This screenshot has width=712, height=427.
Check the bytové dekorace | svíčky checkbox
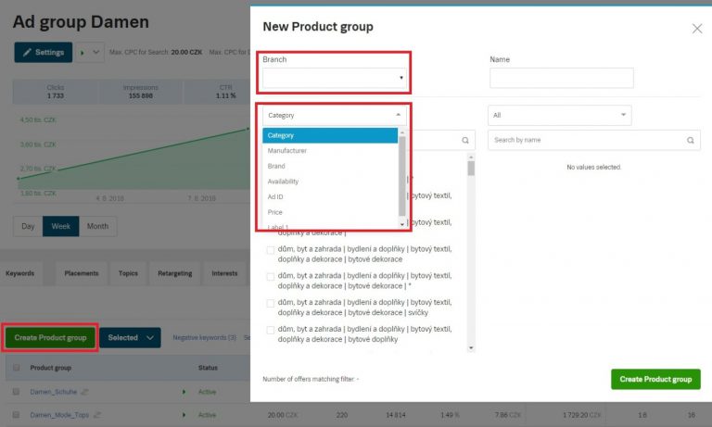pos(270,303)
